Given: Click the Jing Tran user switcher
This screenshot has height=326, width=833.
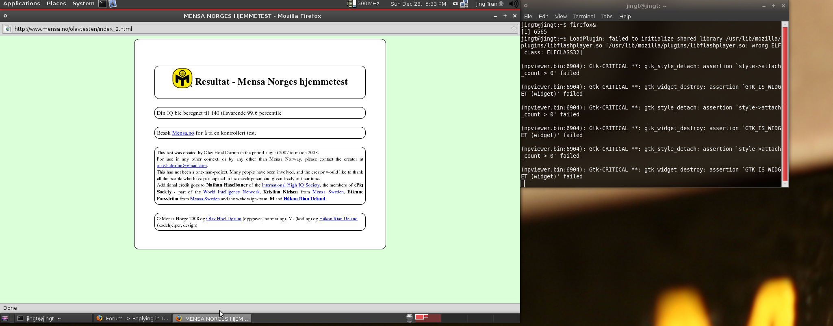Looking at the screenshot, I should pyautogui.click(x=489, y=4).
